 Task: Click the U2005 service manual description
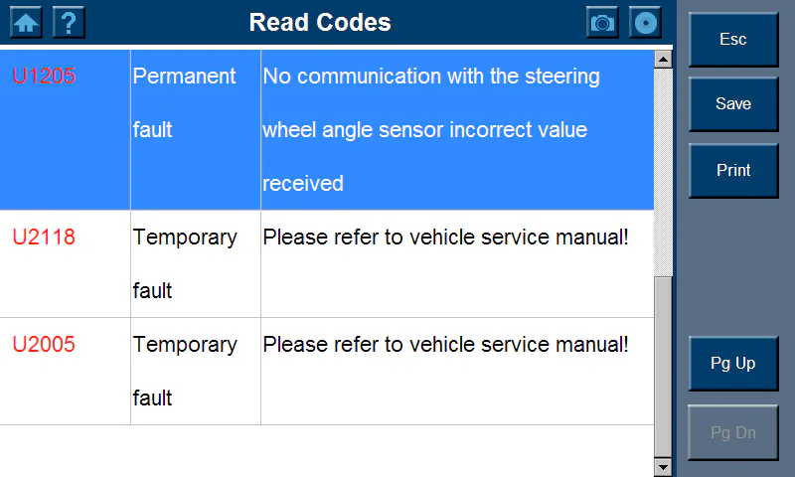(x=445, y=345)
